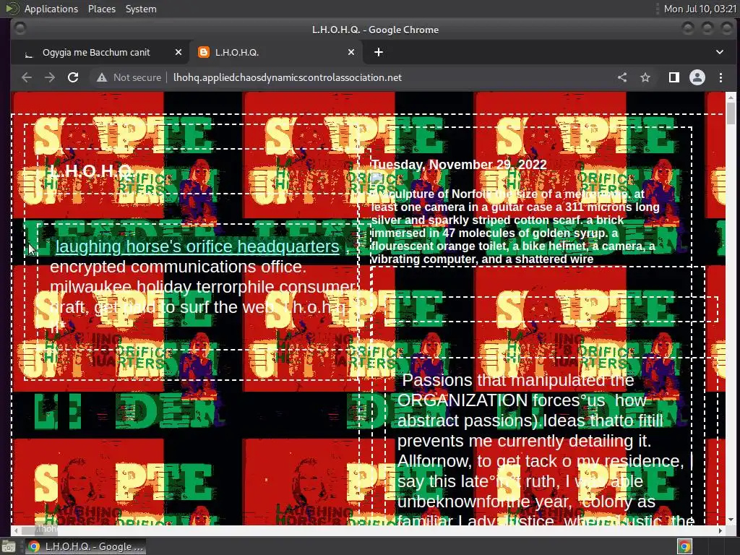Open a new tab with the plus
The width and height of the screenshot is (740, 555).
(379, 52)
